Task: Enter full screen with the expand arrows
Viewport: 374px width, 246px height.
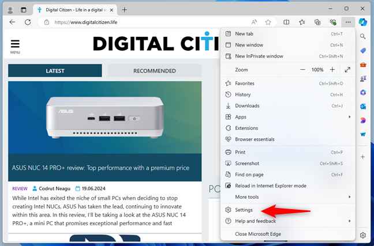Action: click(347, 70)
